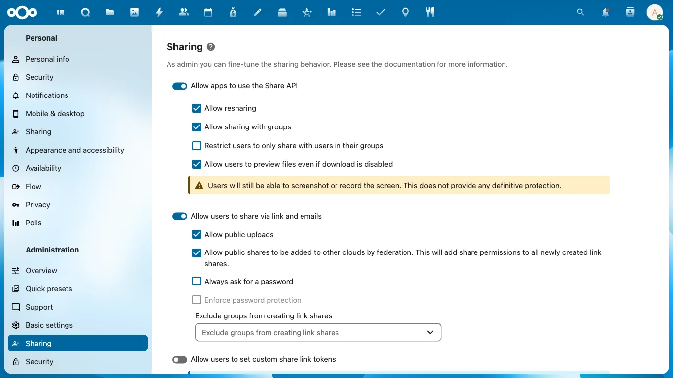The height and width of the screenshot is (378, 673).
Task: Toggle Allow apps to use the Share API
Action: [x=180, y=86]
